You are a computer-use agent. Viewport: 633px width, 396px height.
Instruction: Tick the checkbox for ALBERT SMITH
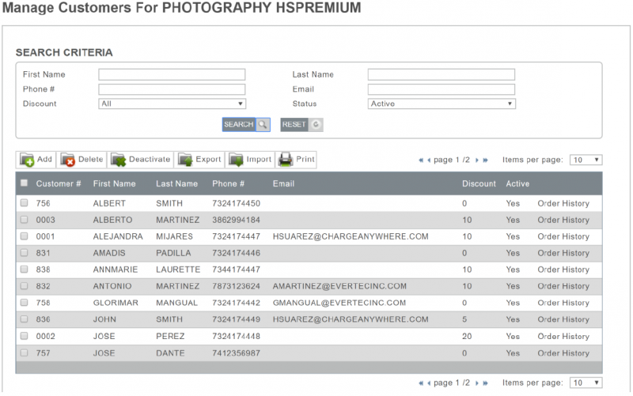[x=25, y=203]
